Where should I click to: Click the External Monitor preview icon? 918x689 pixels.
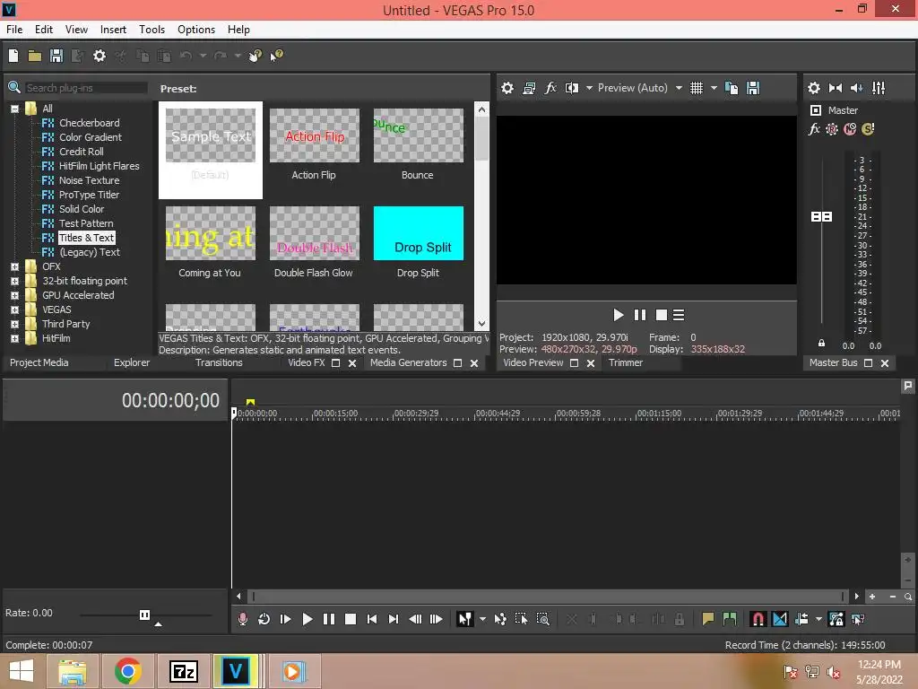coord(529,88)
